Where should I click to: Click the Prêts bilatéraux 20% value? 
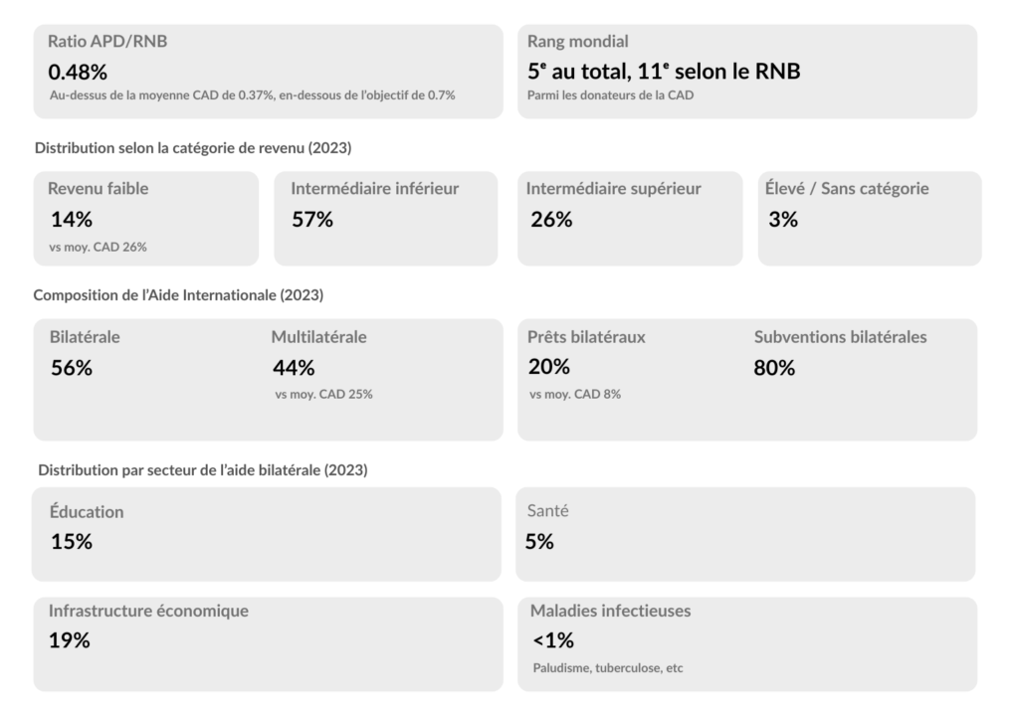[x=549, y=366]
